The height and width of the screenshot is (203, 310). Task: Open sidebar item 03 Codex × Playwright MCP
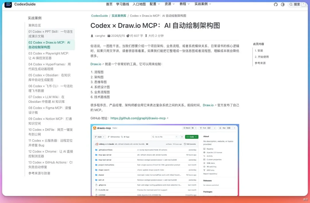point(51,56)
